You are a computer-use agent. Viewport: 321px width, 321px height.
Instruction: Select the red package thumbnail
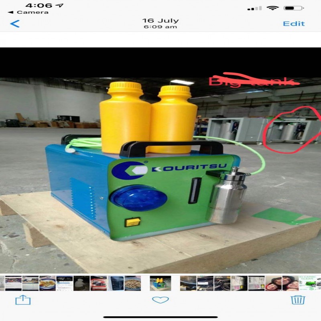point(99,283)
